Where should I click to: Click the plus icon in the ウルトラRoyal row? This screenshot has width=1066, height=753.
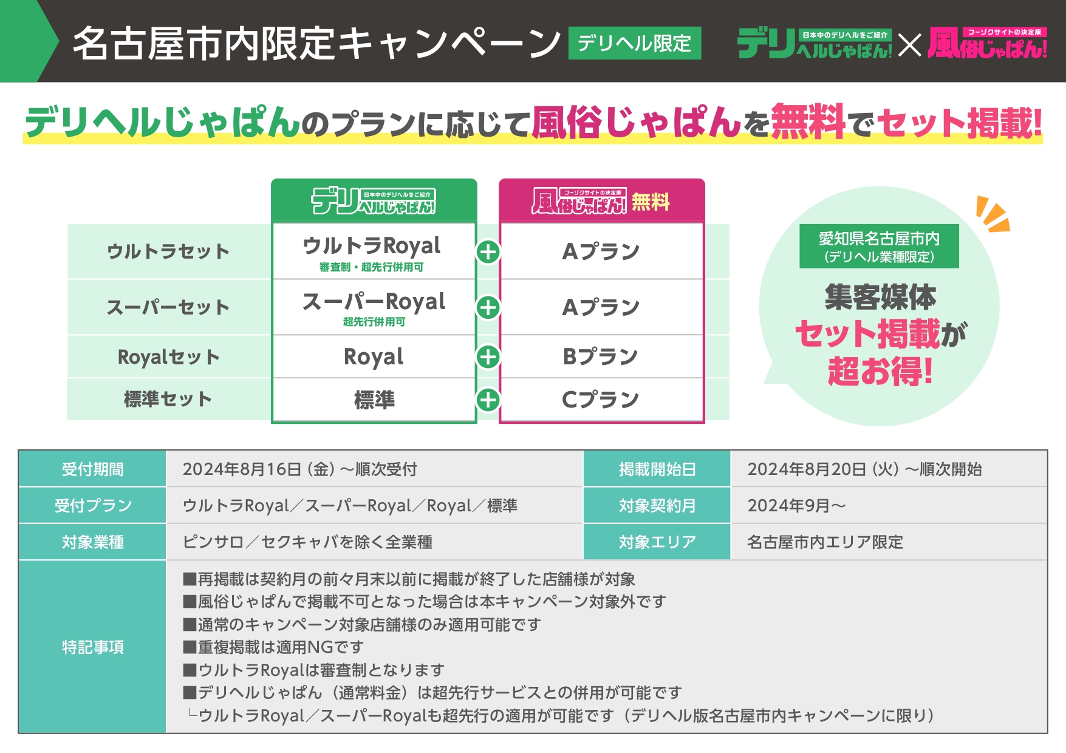488,252
